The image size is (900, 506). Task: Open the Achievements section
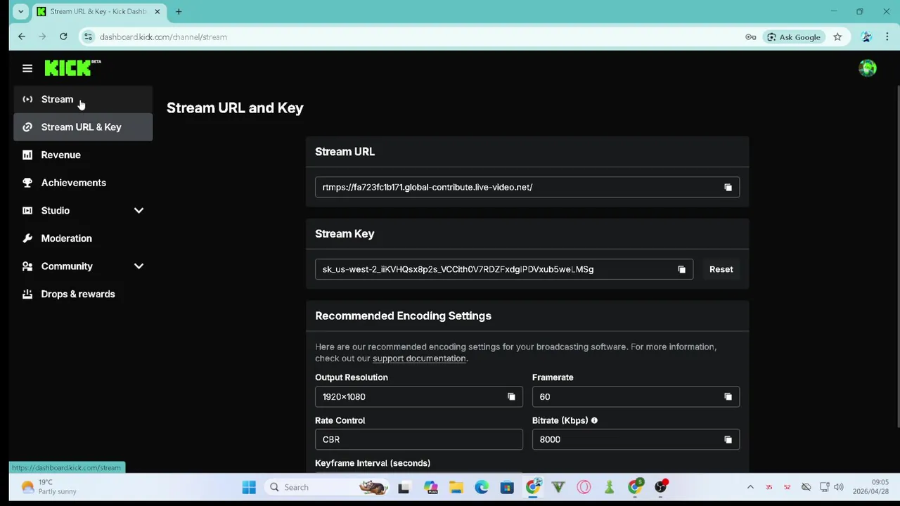(83, 183)
